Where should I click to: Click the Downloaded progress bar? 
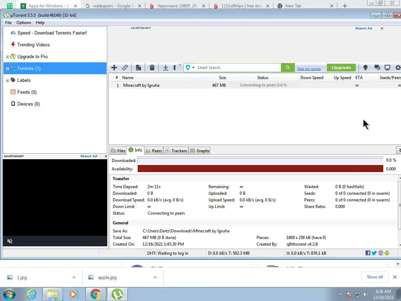260,160
